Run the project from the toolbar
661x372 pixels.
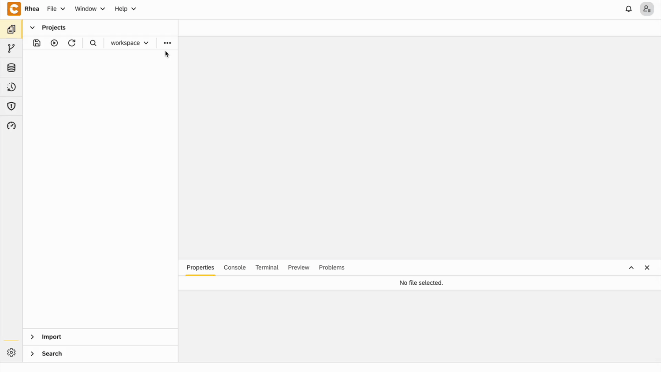coord(54,43)
